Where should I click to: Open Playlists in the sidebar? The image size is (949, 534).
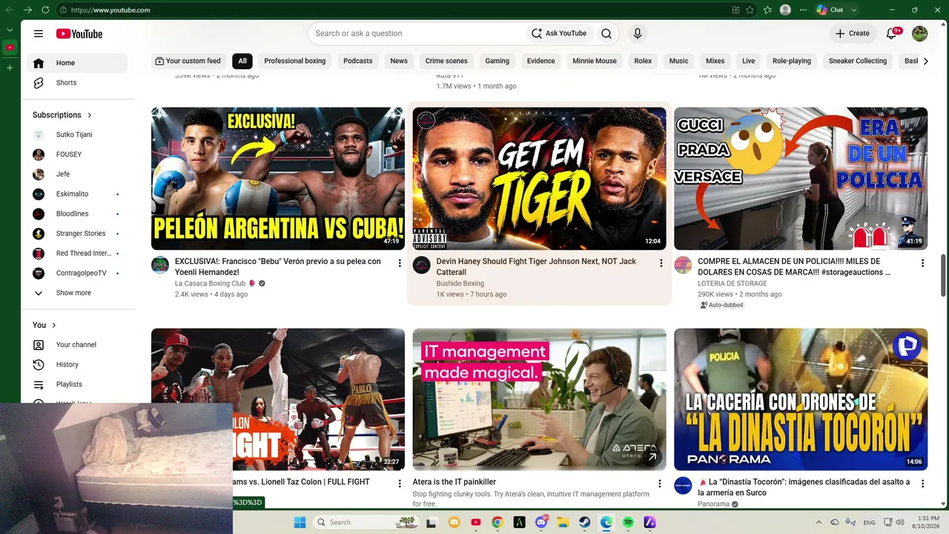77,384
